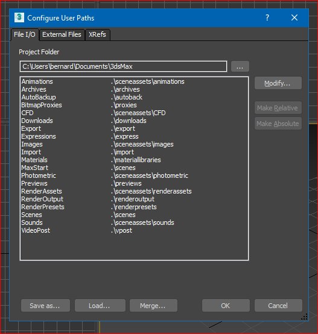This screenshot has width=318, height=334.
Task: Select the AutoBackup path row
Action: click(x=135, y=97)
